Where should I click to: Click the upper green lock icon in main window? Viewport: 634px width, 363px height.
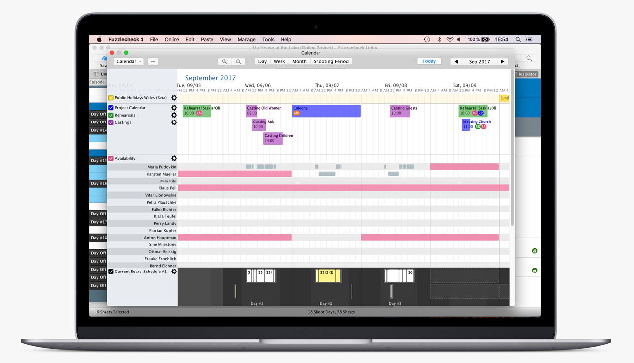click(x=534, y=251)
